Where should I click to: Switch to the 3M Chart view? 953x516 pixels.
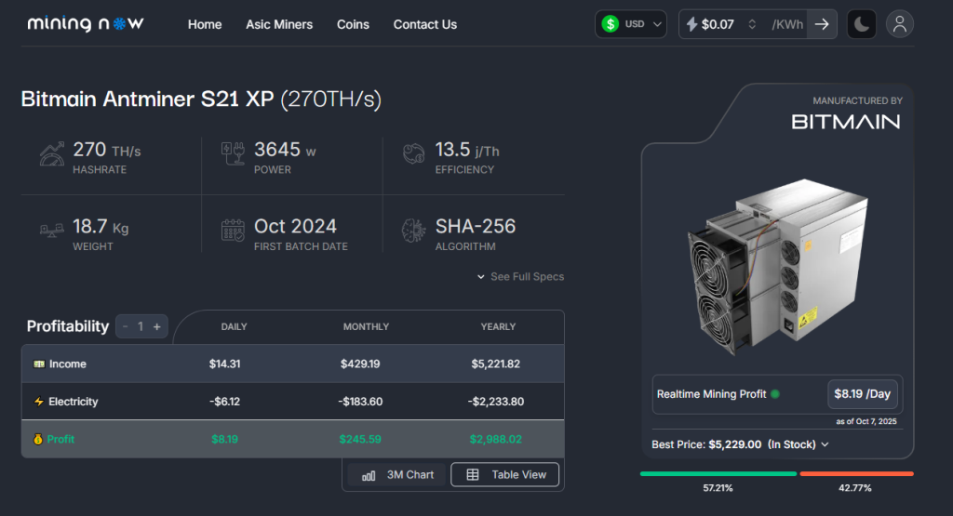pos(398,474)
